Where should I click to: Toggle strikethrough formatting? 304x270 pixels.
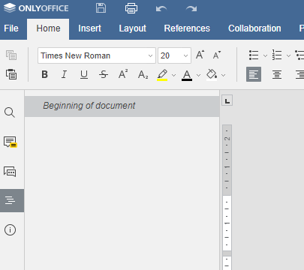pos(104,74)
